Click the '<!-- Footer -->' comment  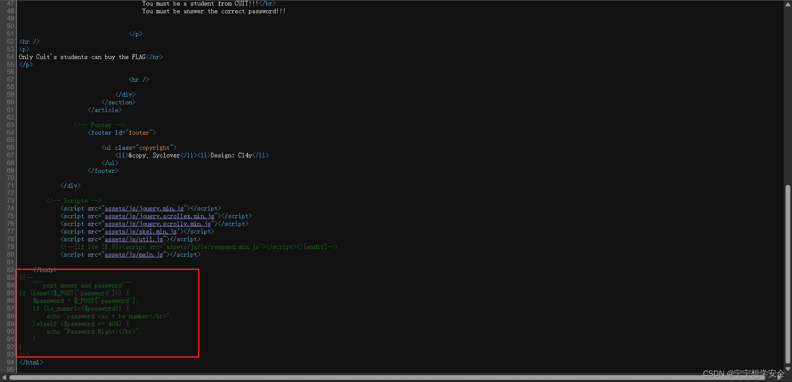[100, 125]
